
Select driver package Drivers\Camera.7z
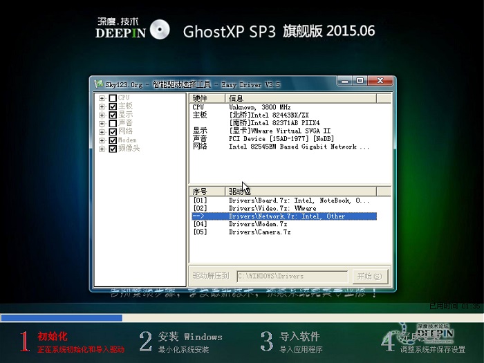pos(284,232)
